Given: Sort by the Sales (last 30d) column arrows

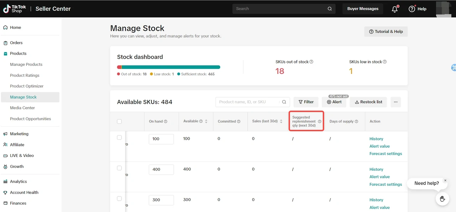Looking at the screenshot, I should (x=281, y=122).
